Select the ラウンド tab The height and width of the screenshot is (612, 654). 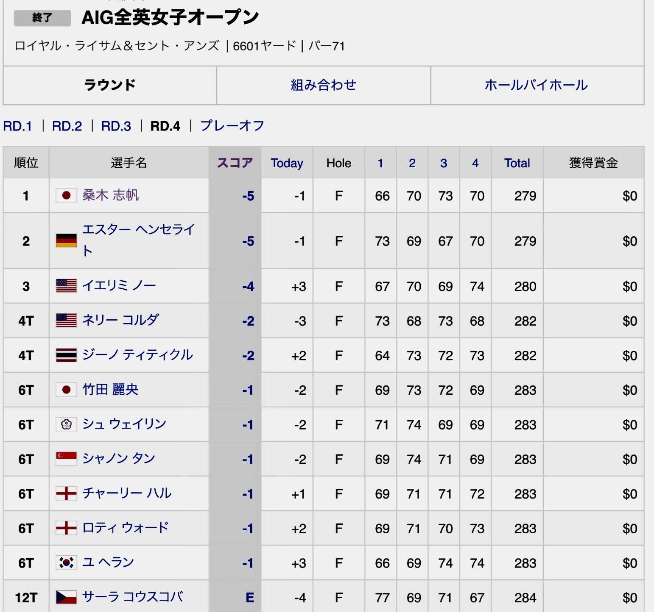(x=110, y=85)
